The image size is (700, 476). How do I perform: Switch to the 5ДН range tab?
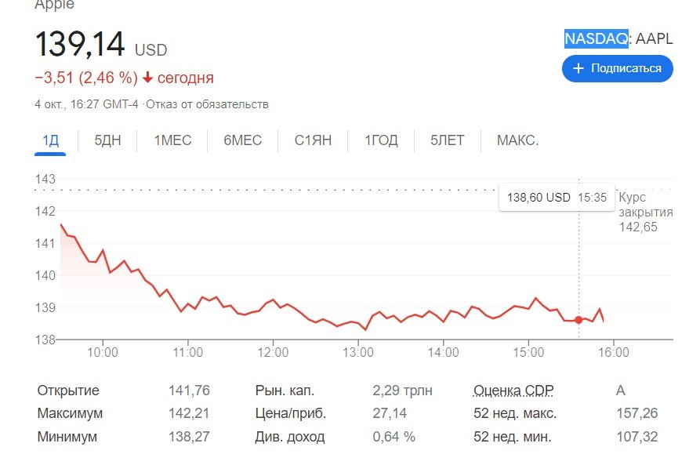(107, 141)
